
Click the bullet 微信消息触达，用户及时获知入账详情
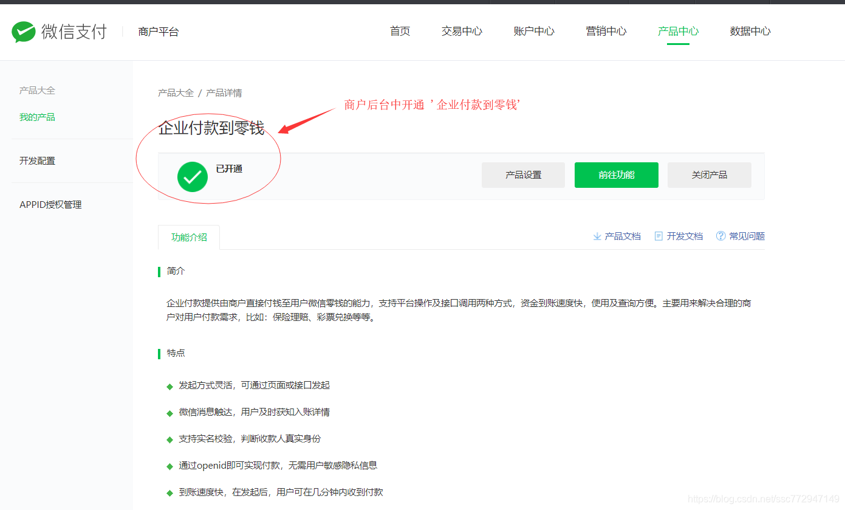(255, 412)
